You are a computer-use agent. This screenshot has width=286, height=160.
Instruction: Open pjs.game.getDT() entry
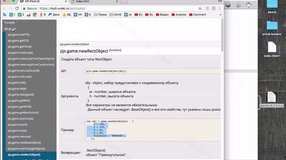pos(18,40)
